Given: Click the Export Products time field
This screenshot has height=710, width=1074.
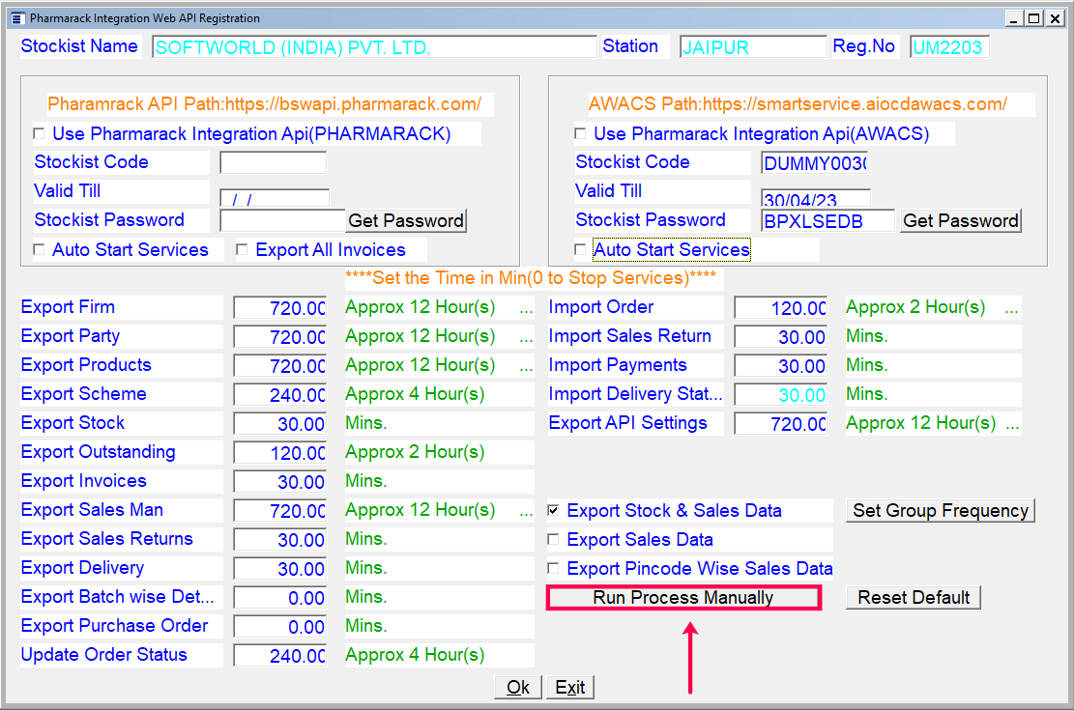Looking at the screenshot, I should pyautogui.click(x=280, y=365).
